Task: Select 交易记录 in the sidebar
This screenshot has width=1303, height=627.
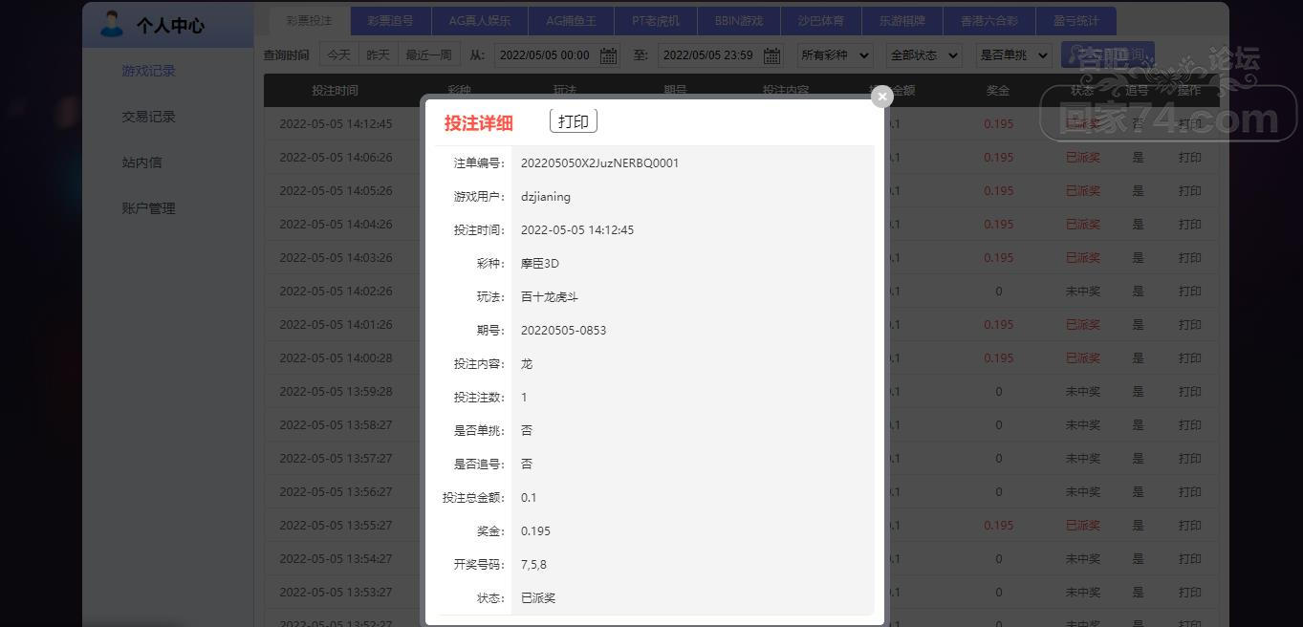Action: 148,117
